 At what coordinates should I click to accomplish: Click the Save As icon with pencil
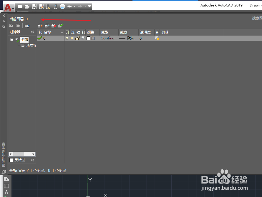(x=41, y=6)
